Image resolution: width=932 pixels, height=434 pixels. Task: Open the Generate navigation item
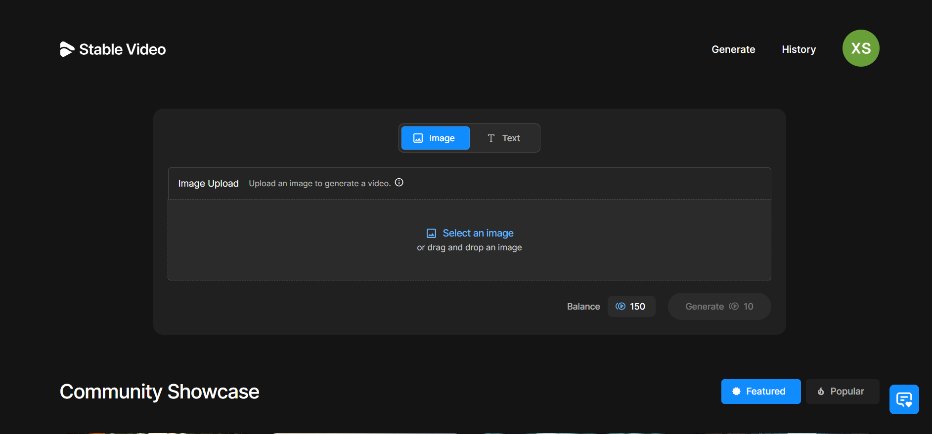(x=733, y=49)
